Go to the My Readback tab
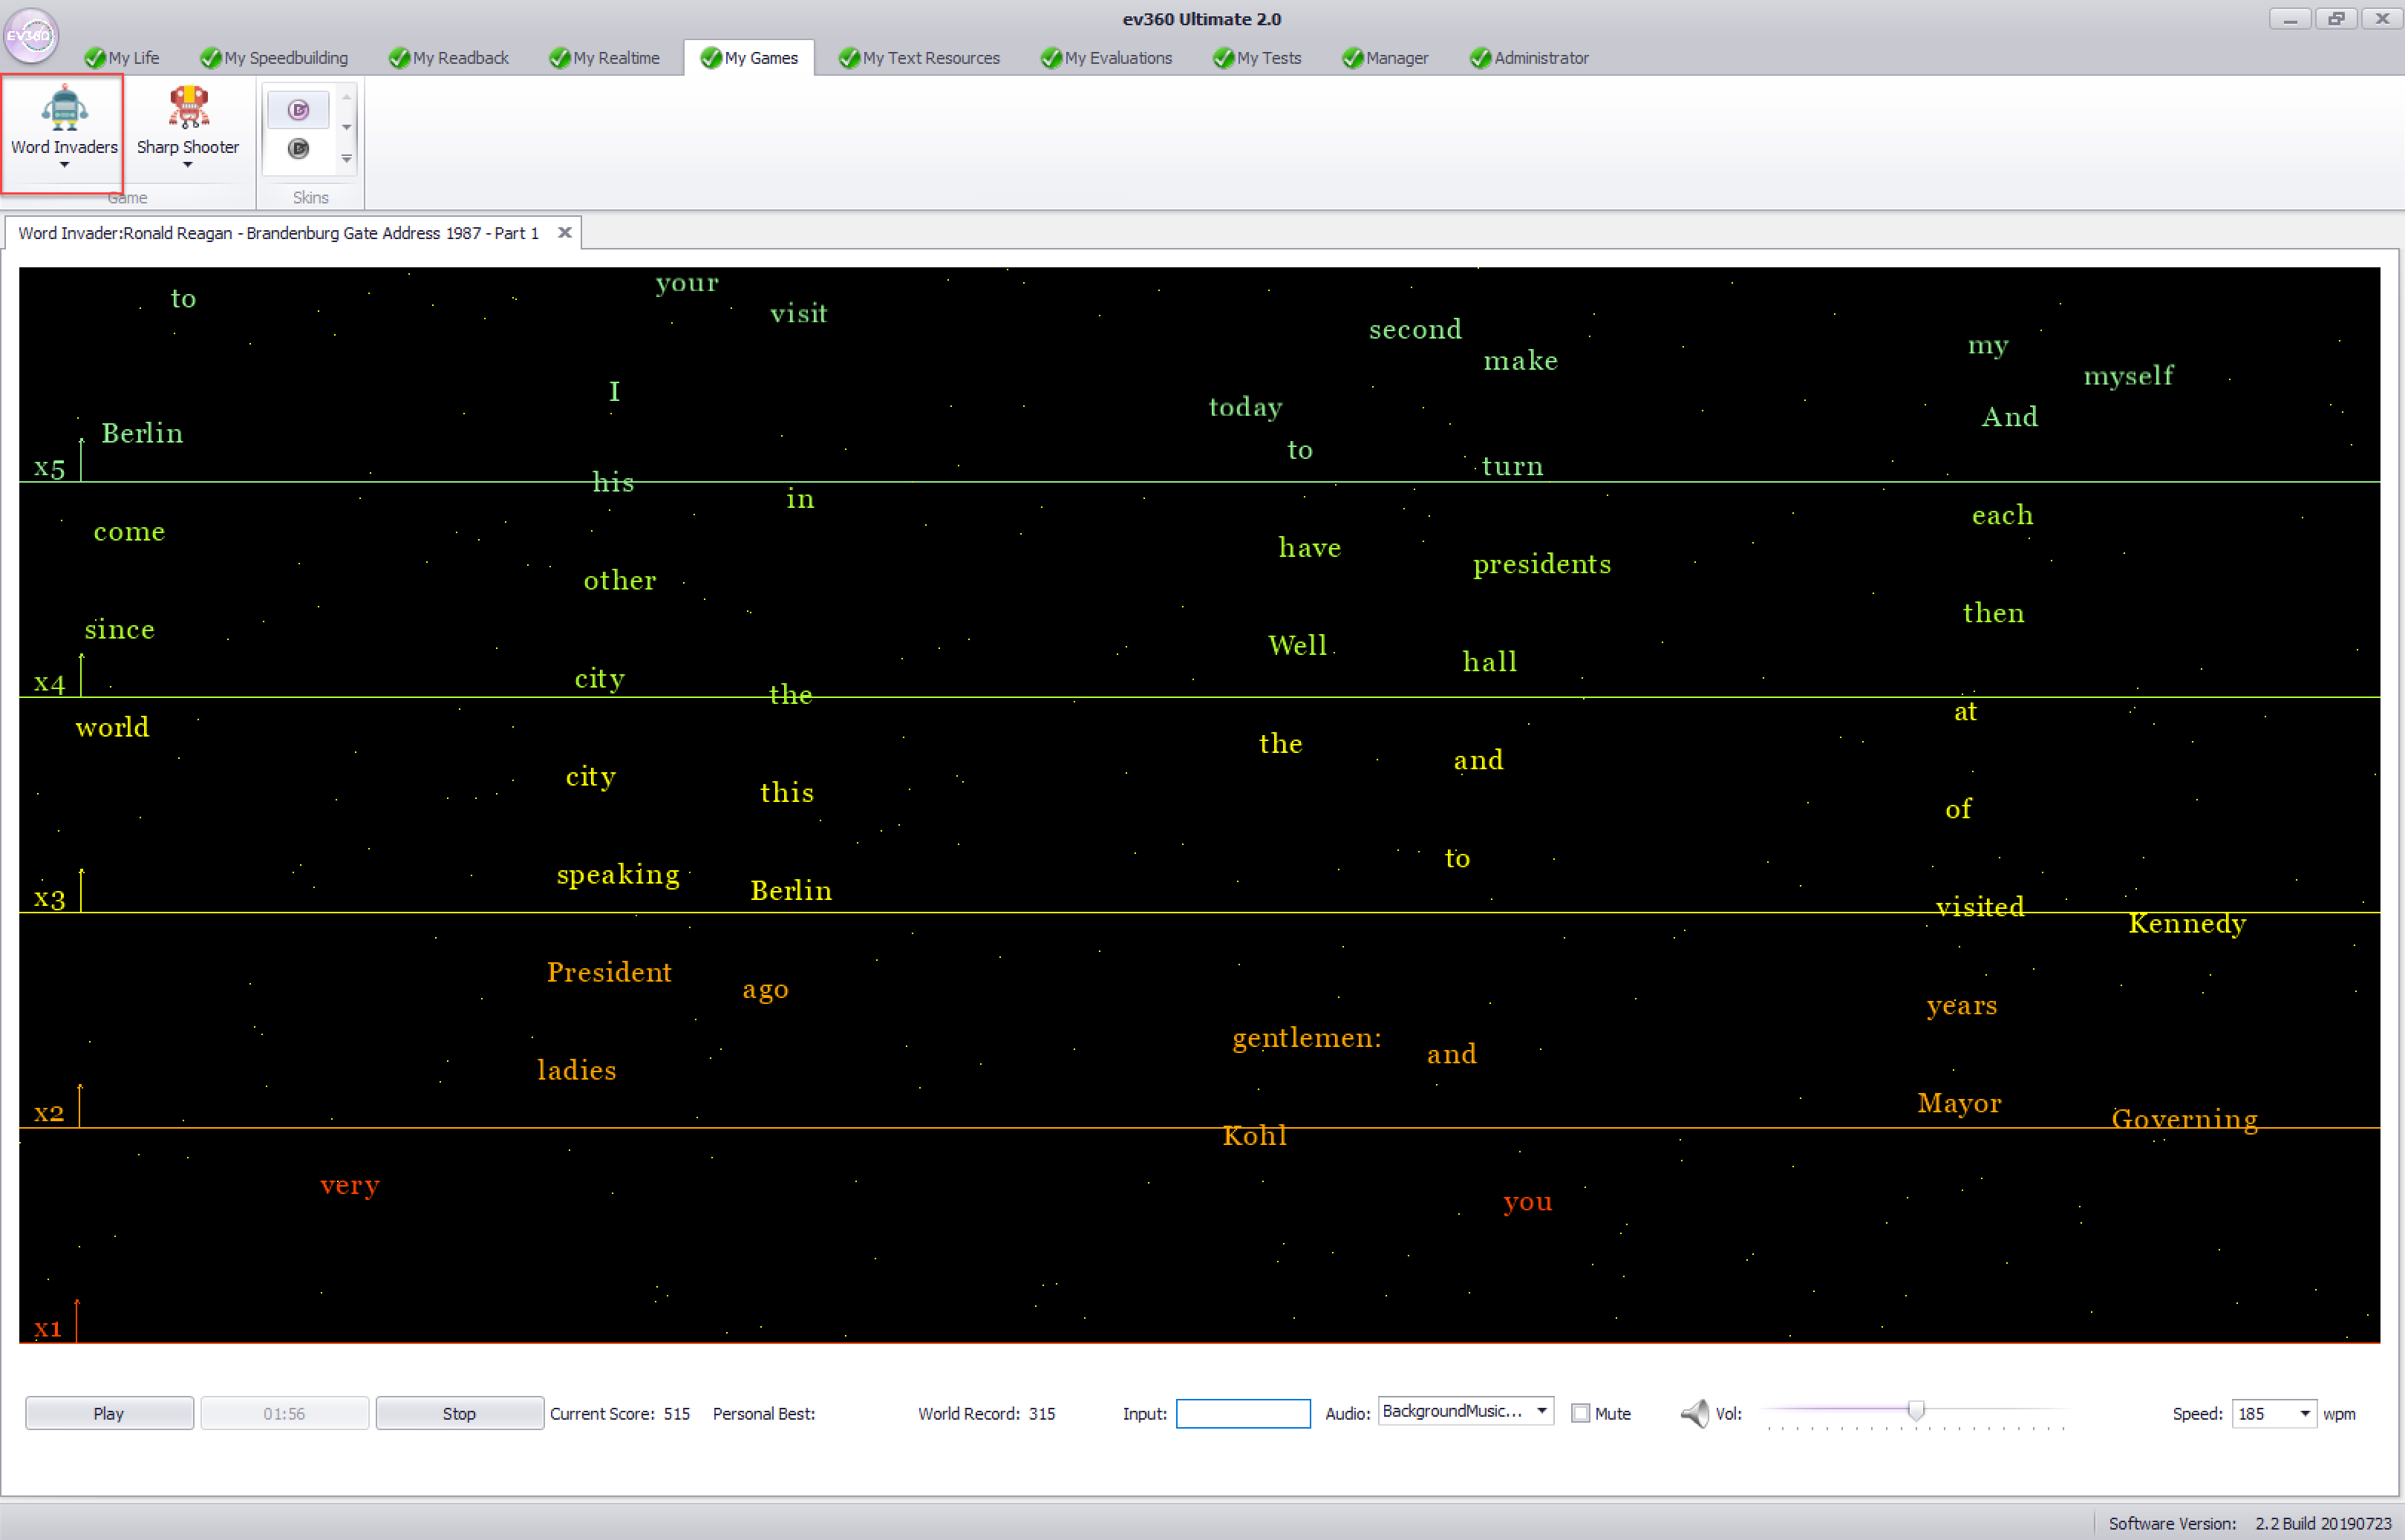 click(x=449, y=58)
